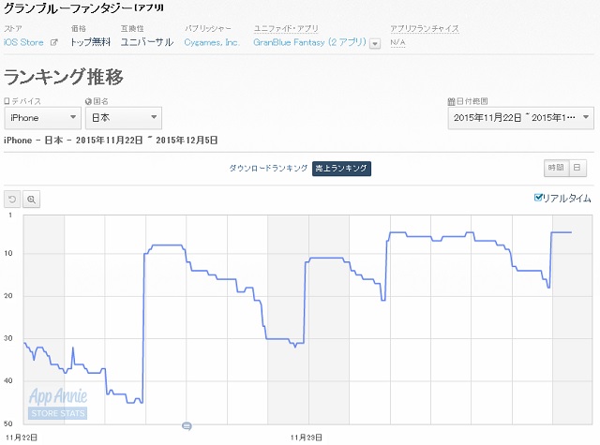The width and height of the screenshot is (600, 445).
Task: Open the 日本 country dropdown
Action: (x=124, y=118)
